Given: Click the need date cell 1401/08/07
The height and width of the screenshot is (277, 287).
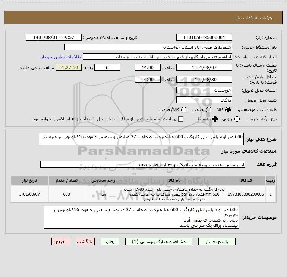Looking at the screenshot, I should 29,194.
